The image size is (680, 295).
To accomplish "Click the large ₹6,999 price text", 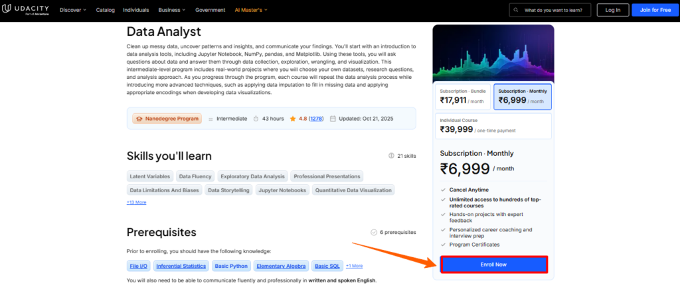I will click(x=465, y=169).
